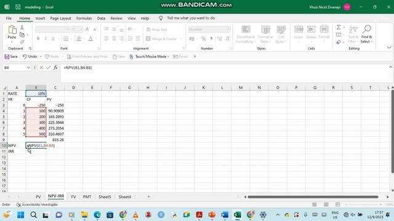The height and width of the screenshot is (221, 394).
Task: Click the Format as Table icon
Action: [265, 29]
